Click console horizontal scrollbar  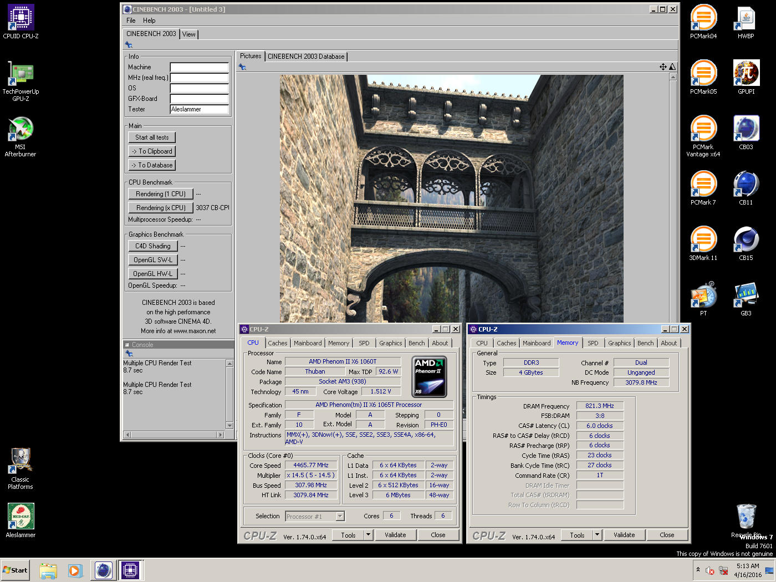pyautogui.click(x=173, y=435)
